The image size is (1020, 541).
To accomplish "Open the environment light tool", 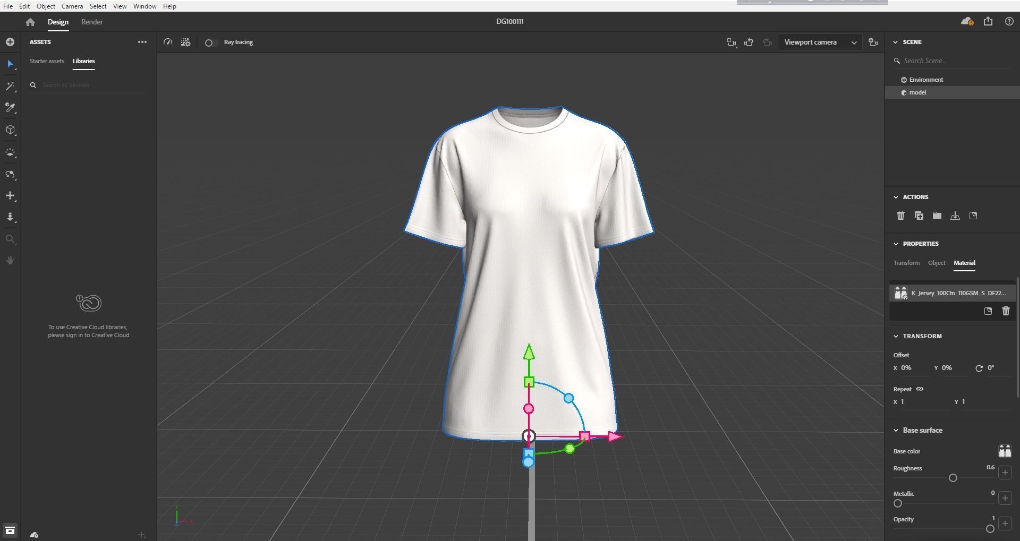I will tap(10, 153).
